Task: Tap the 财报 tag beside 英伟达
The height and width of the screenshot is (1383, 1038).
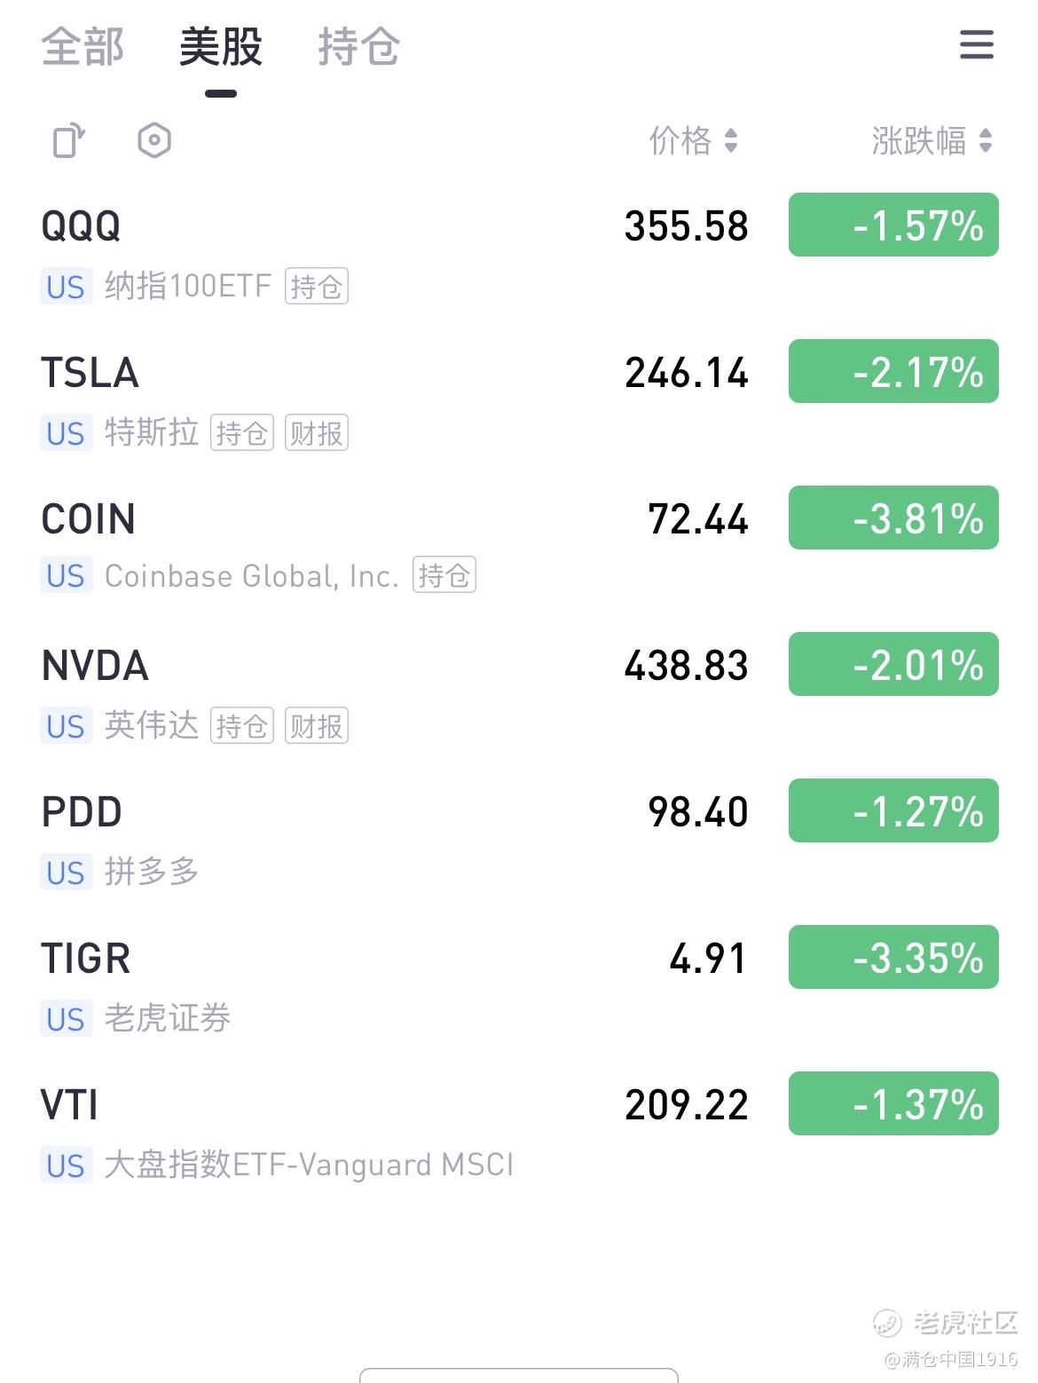Action: [x=317, y=726]
